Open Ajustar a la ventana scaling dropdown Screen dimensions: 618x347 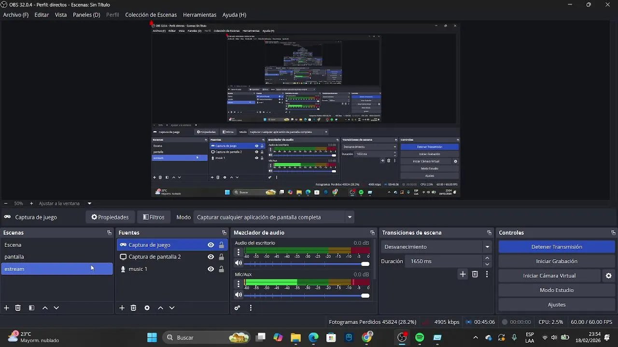point(65,203)
